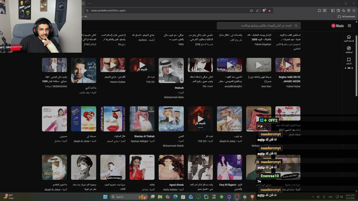
Task: Open Microsoft Edge from the taskbar
Action: point(175,197)
